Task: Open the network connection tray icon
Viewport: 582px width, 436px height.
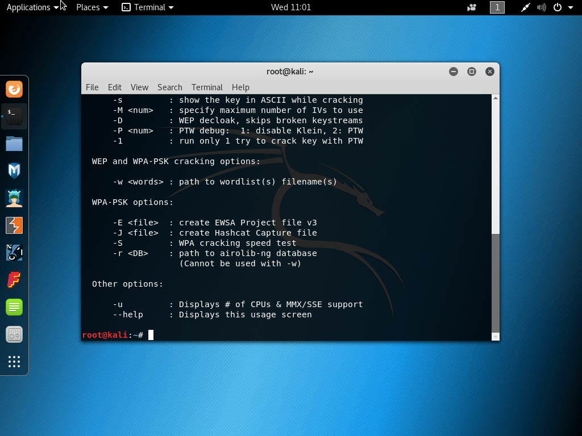Action: pos(525,7)
